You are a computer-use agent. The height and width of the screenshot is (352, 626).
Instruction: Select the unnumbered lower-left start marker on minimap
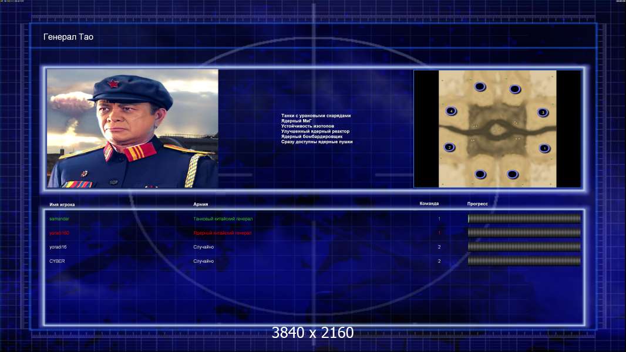[x=480, y=174]
